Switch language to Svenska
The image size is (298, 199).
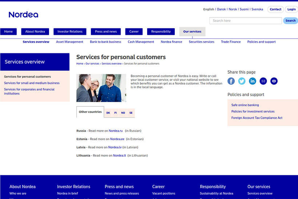tap(257, 9)
